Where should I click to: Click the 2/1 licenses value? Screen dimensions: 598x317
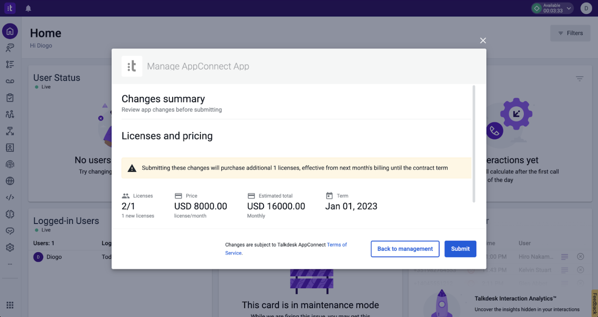tap(128, 206)
